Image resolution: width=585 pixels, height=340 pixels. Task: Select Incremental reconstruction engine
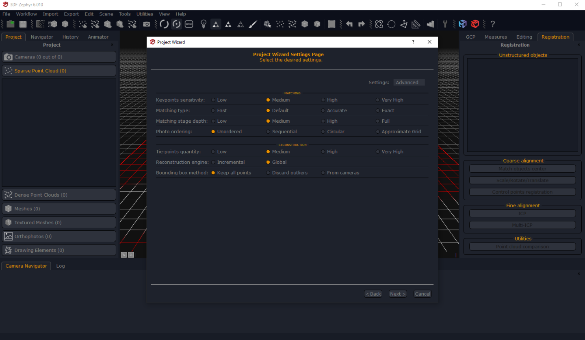coord(213,162)
